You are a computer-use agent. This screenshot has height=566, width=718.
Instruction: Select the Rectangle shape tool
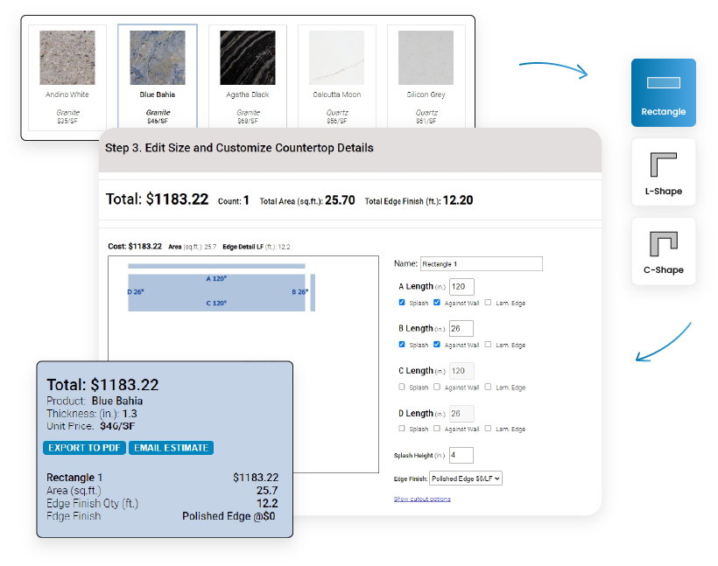click(x=663, y=92)
